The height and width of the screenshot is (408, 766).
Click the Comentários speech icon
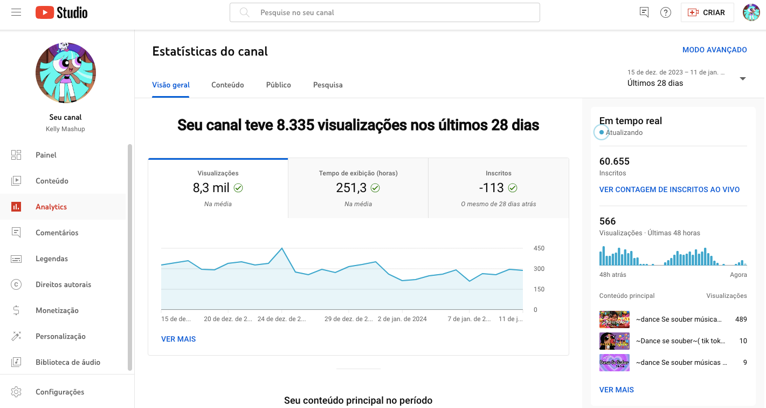[x=16, y=233]
